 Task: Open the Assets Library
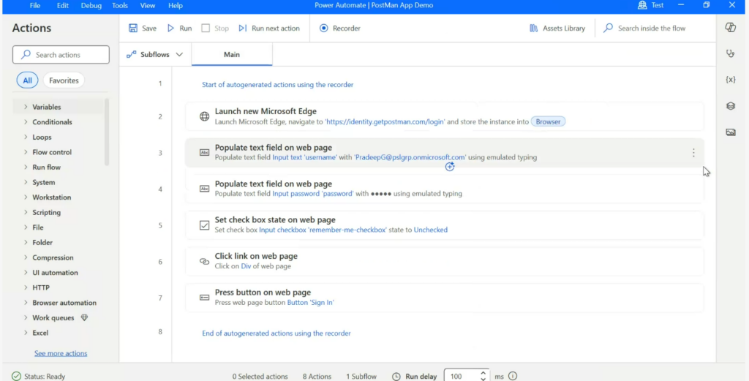[557, 29]
